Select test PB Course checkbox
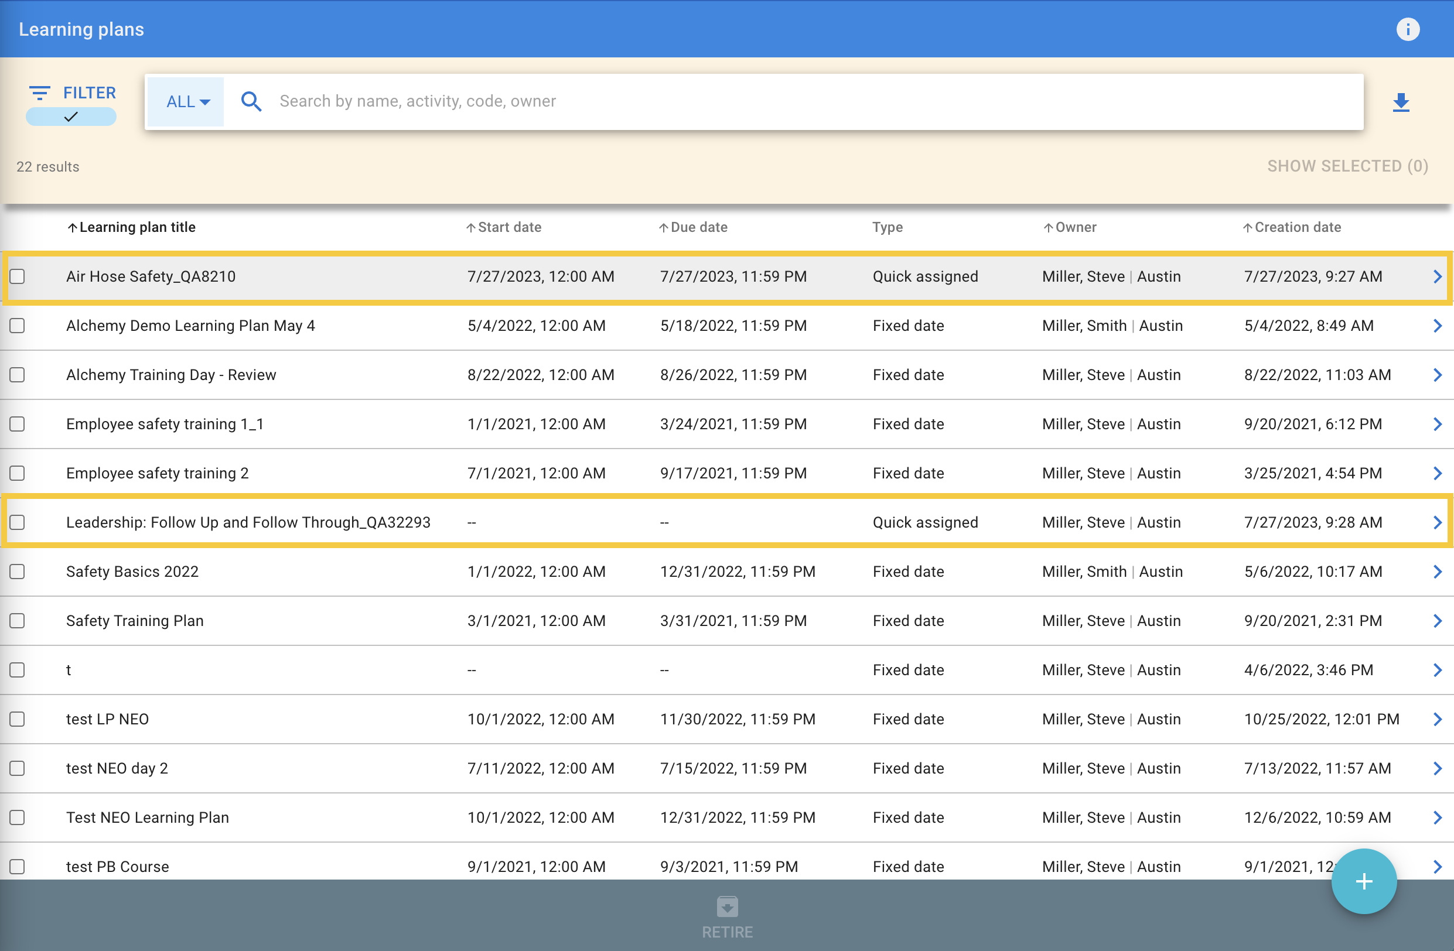The height and width of the screenshot is (951, 1454). [x=17, y=867]
